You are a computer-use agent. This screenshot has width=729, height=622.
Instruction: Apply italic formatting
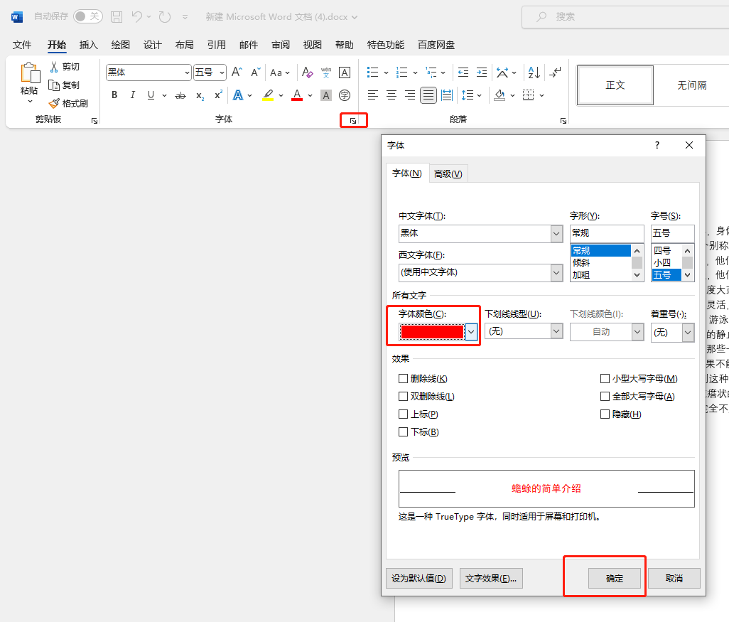[132, 95]
